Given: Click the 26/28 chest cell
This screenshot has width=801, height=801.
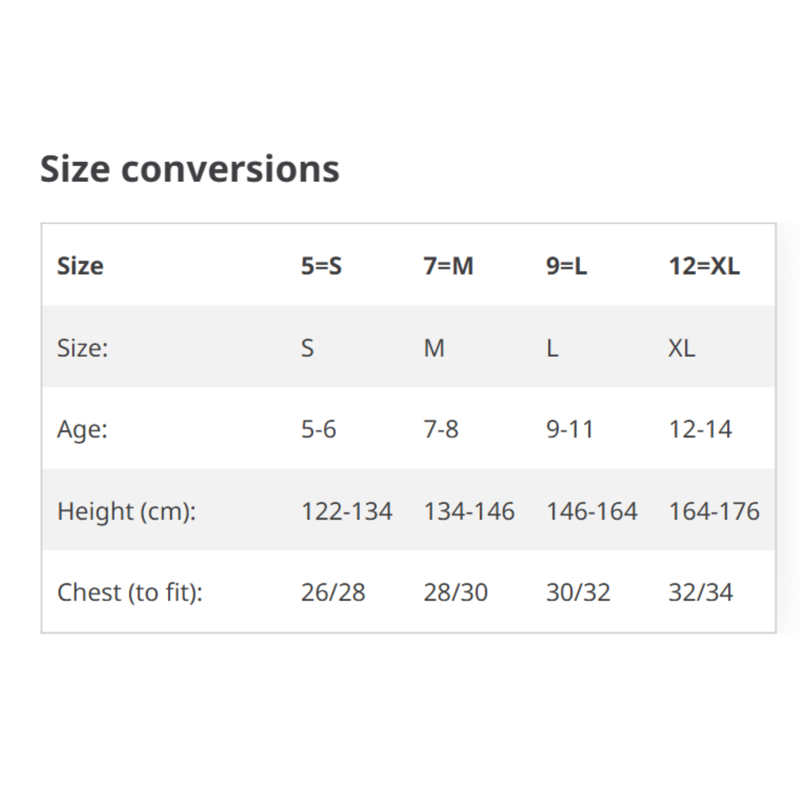Looking at the screenshot, I should pyautogui.click(x=333, y=593).
